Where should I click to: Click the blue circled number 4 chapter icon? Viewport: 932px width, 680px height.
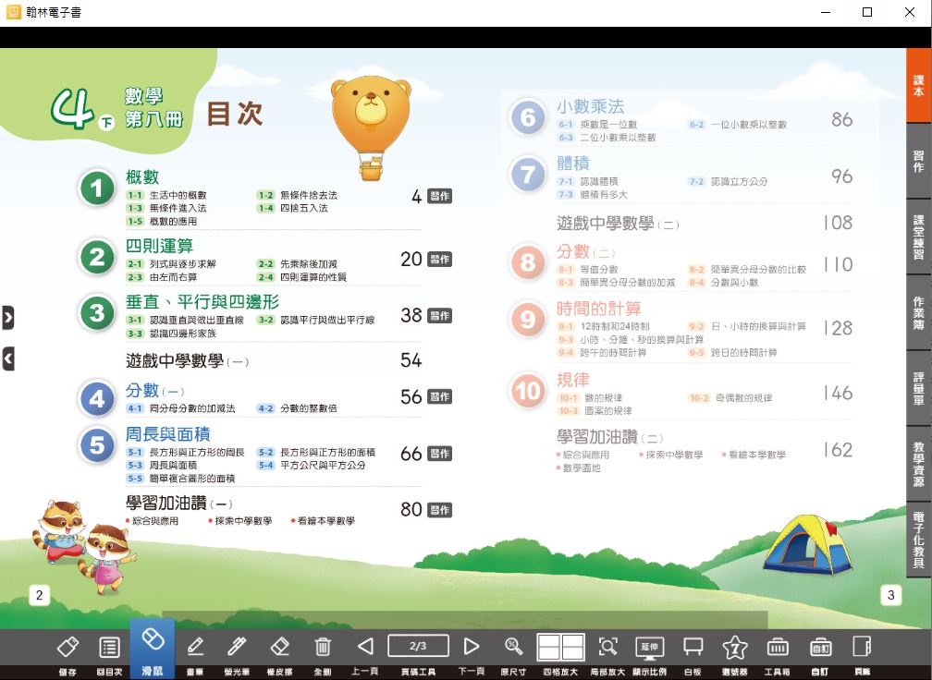tap(97, 398)
